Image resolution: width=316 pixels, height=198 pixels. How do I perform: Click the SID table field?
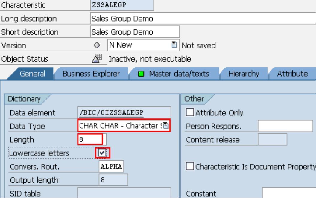124,193
